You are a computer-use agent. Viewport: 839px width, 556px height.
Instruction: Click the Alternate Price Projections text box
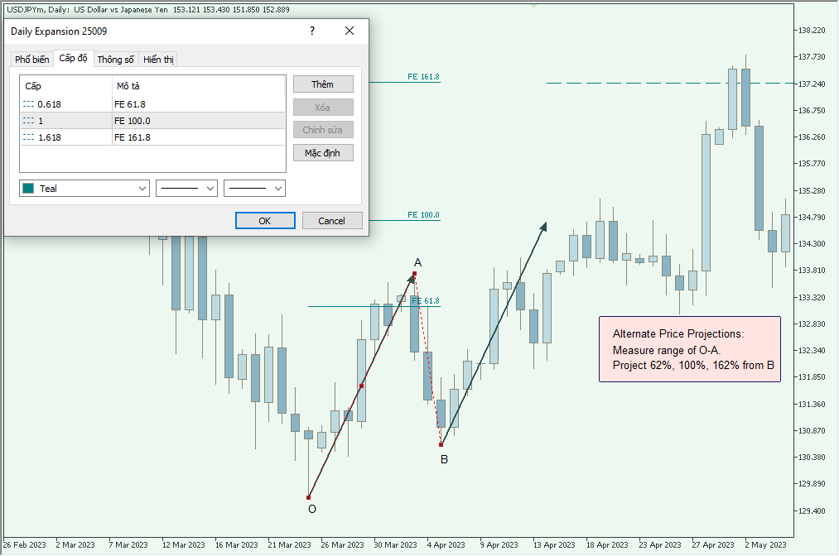pos(689,349)
